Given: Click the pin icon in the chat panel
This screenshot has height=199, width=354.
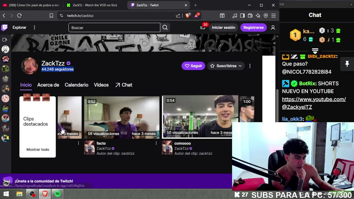Looking at the screenshot, I should pyautogui.click(x=347, y=64).
